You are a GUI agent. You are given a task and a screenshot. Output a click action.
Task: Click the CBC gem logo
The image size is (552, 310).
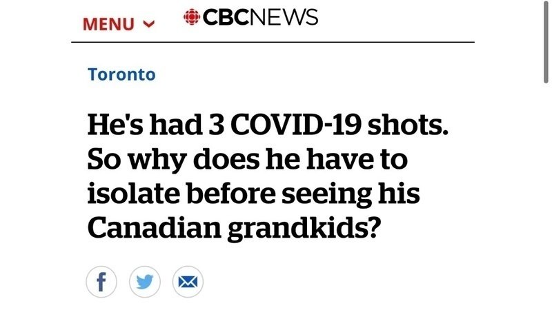191,17
